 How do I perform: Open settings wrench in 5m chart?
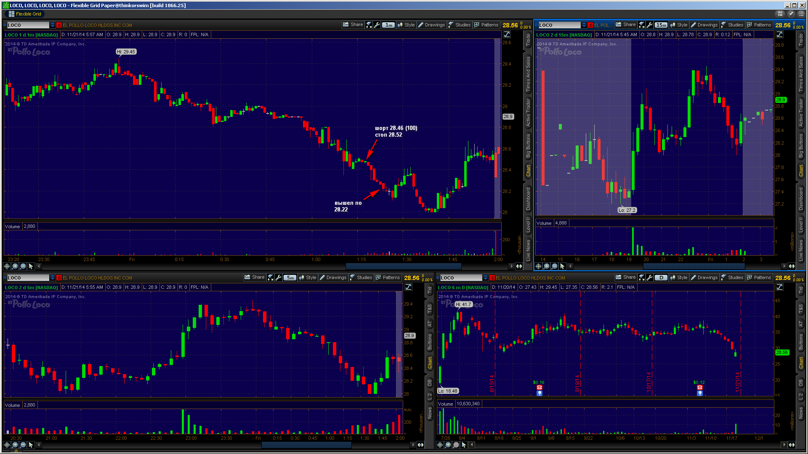[x=279, y=277]
